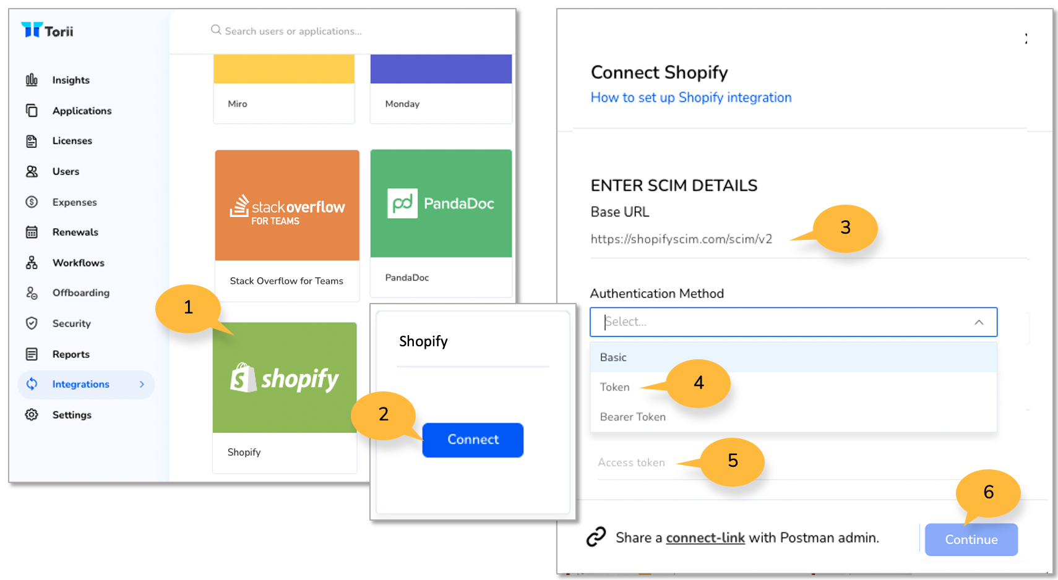Choose Token authentication option

793,387
